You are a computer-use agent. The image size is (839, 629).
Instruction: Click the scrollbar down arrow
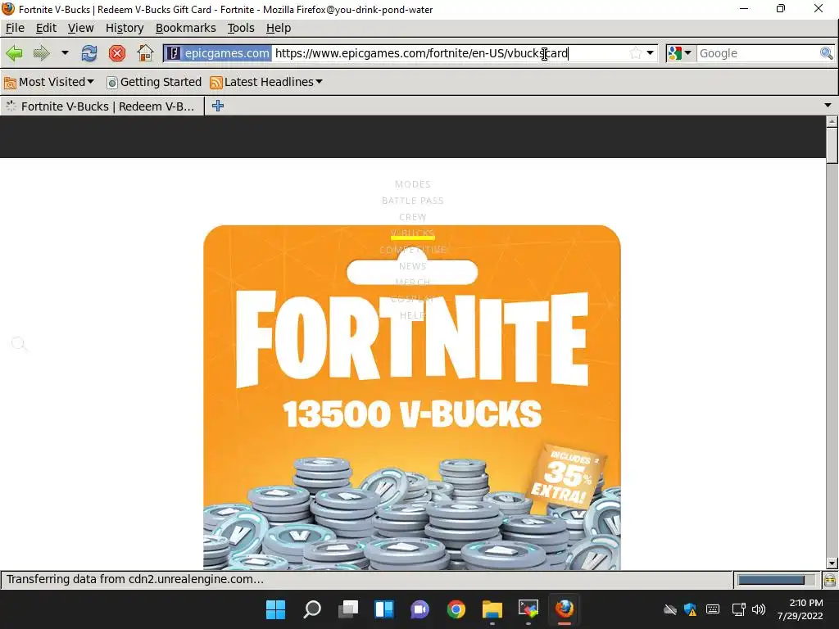(x=832, y=563)
